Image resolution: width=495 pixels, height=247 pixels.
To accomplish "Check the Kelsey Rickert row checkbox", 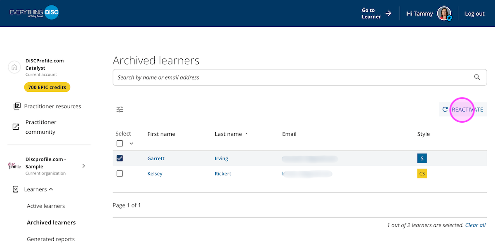I will [120, 174].
